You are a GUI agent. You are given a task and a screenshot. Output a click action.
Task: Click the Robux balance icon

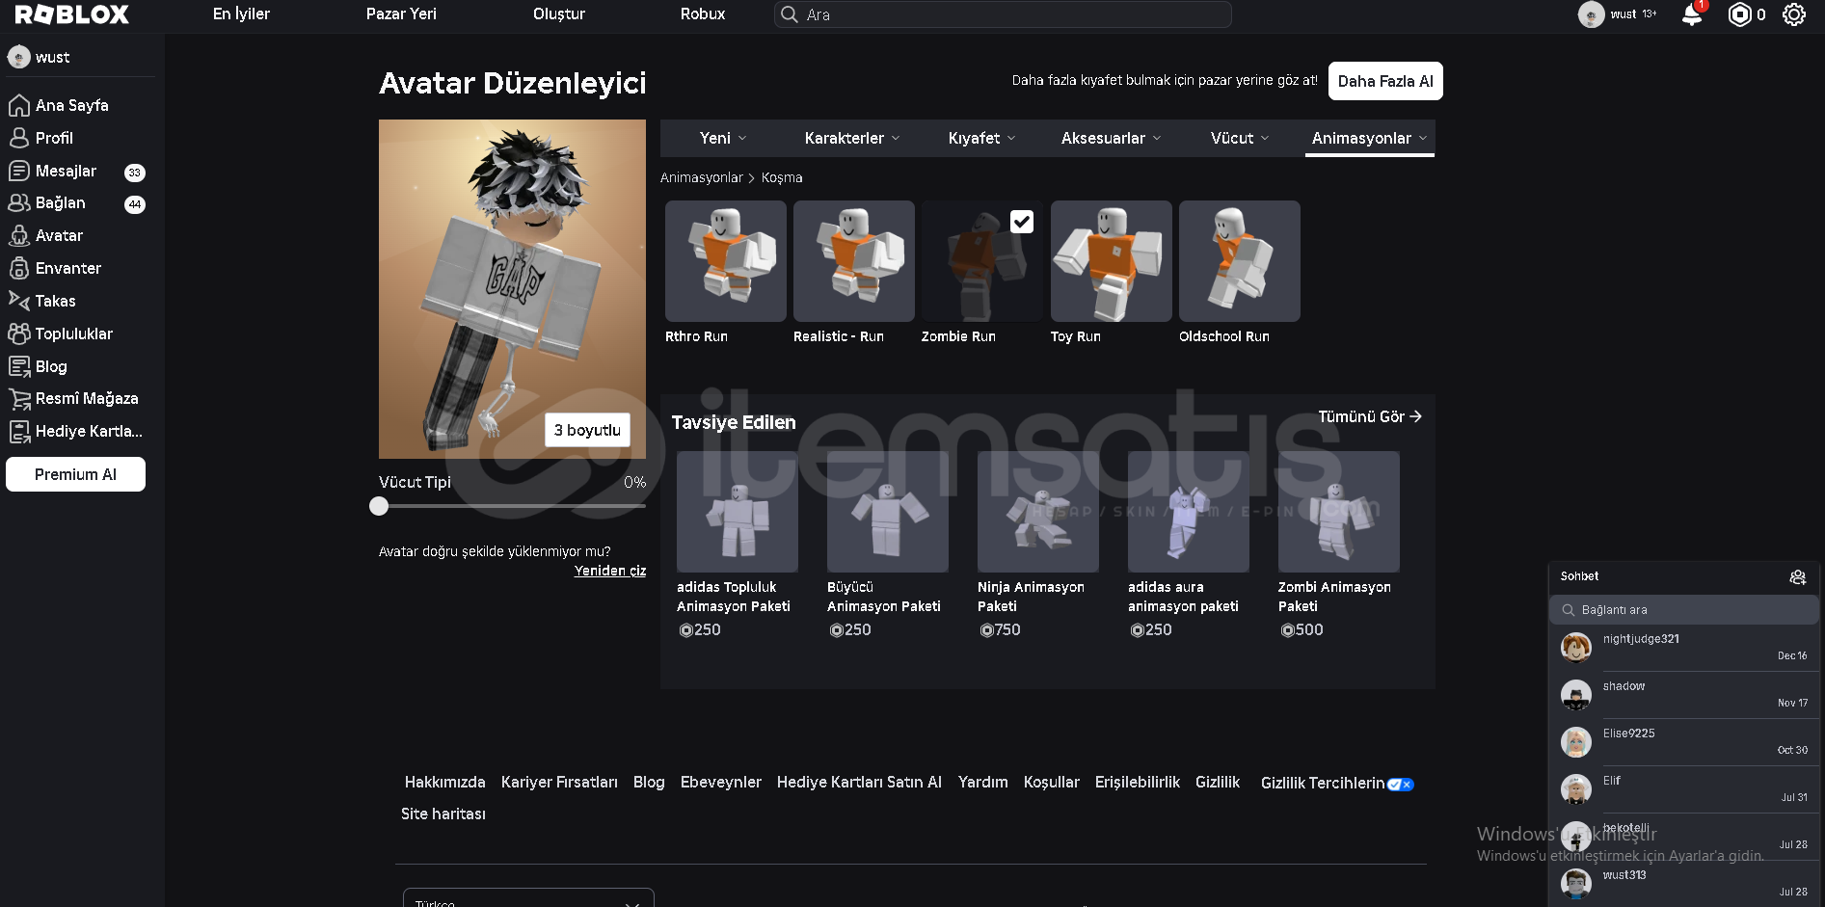coord(1739,14)
